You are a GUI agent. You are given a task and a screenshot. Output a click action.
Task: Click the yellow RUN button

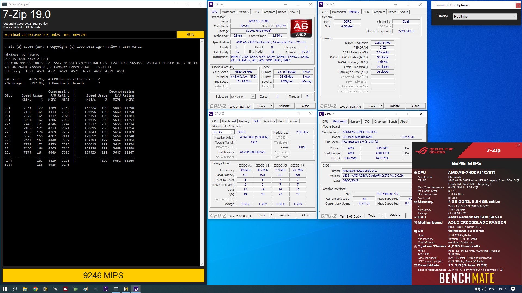(x=190, y=35)
